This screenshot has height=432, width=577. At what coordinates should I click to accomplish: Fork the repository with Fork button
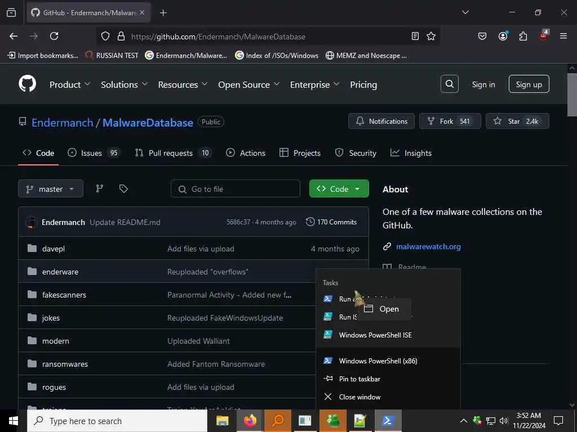point(450,121)
